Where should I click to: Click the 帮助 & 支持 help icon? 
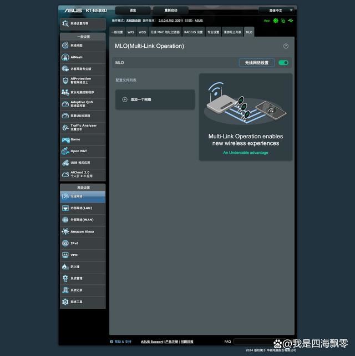[x=111, y=342]
